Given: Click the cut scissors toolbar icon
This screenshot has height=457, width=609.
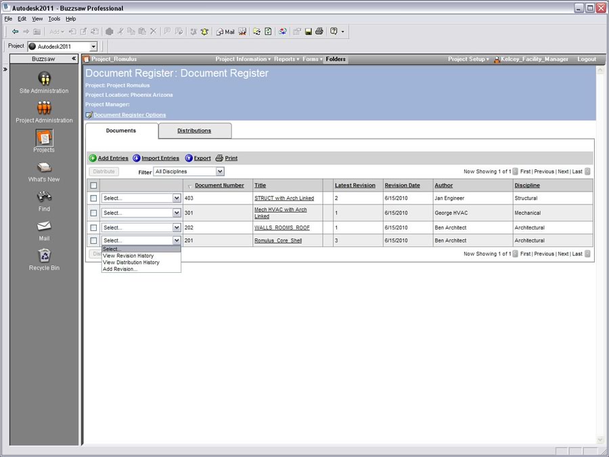Looking at the screenshot, I should (120, 31).
